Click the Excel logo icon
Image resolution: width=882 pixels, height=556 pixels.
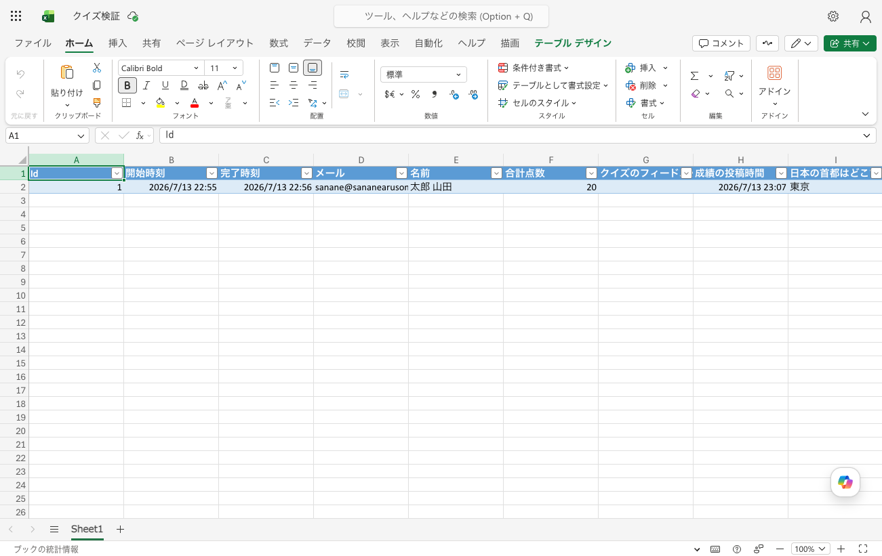coord(48,16)
